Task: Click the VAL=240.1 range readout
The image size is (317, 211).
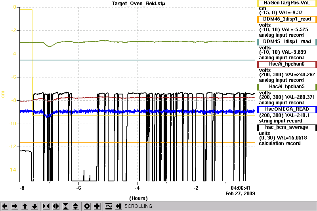Action: pos(284,115)
